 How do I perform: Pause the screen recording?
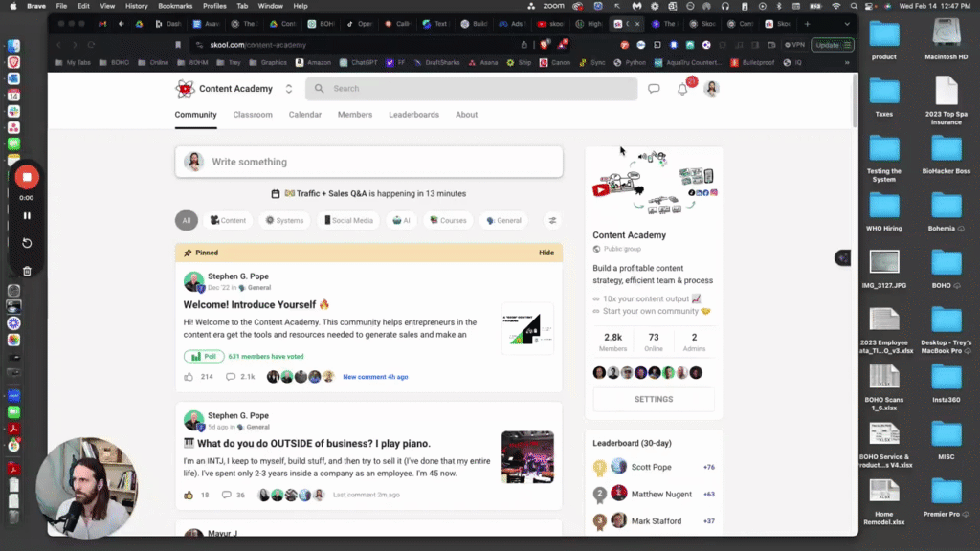pos(27,216)
